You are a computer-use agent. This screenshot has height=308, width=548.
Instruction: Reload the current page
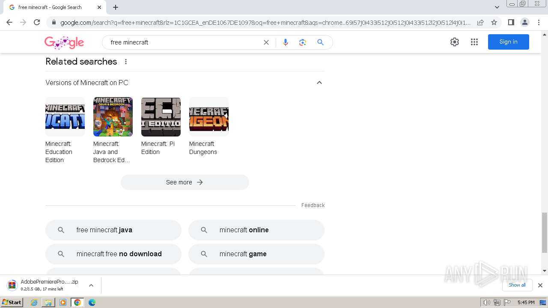tap(37, 22)
